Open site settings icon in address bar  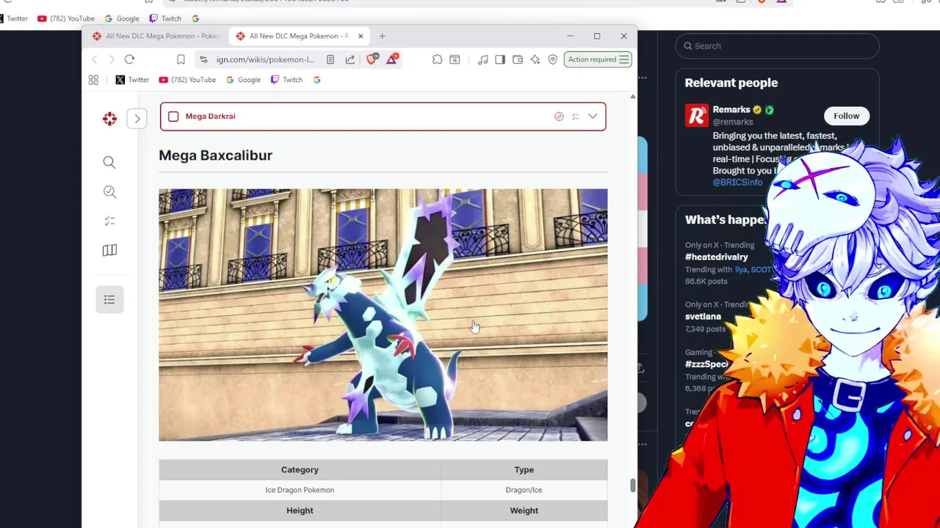point(203,59)
